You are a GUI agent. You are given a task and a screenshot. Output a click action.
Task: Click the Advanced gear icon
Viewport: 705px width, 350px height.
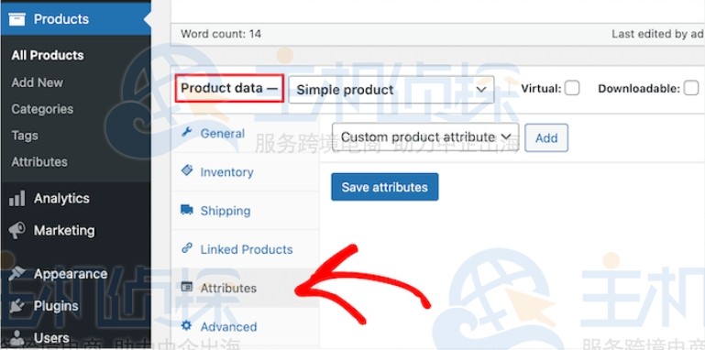tap(187, 326)
